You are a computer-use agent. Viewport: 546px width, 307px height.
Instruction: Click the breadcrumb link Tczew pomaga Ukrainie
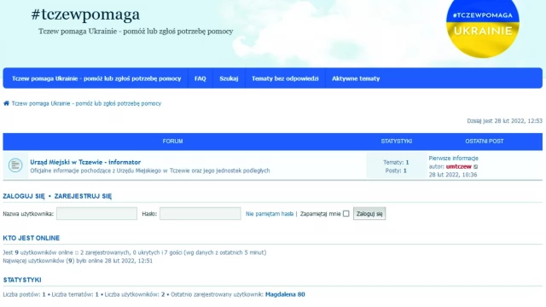[86, 103]
